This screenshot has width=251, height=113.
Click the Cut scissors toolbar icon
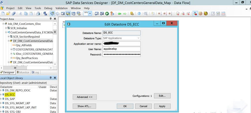click(20, 14)
